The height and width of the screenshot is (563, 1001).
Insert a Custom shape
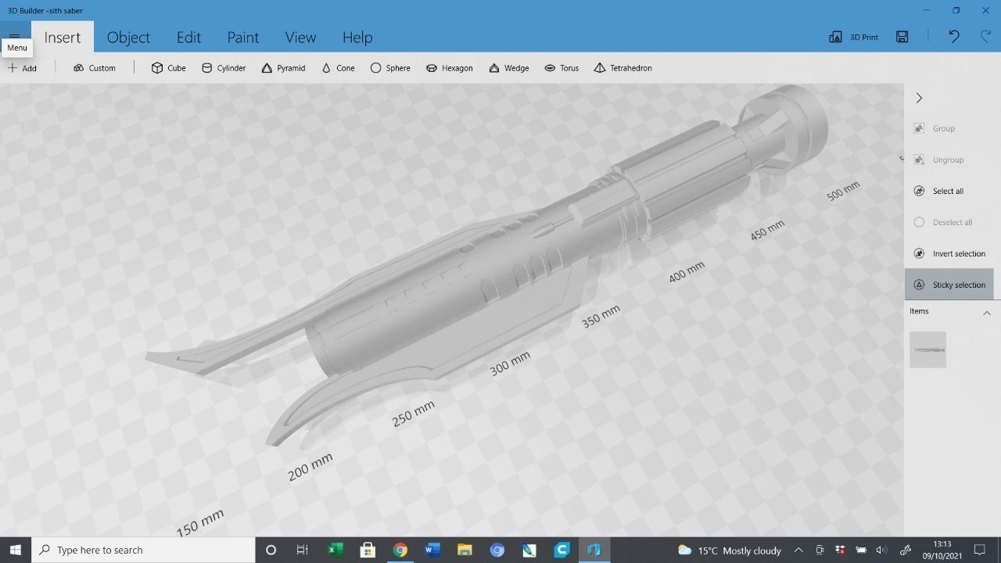pos(95,68)
